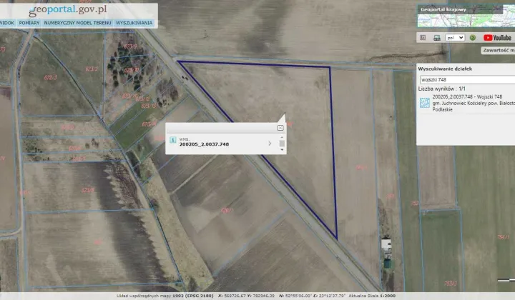Close the WMS info popup

pyautogui.click(x=280, y=128)
